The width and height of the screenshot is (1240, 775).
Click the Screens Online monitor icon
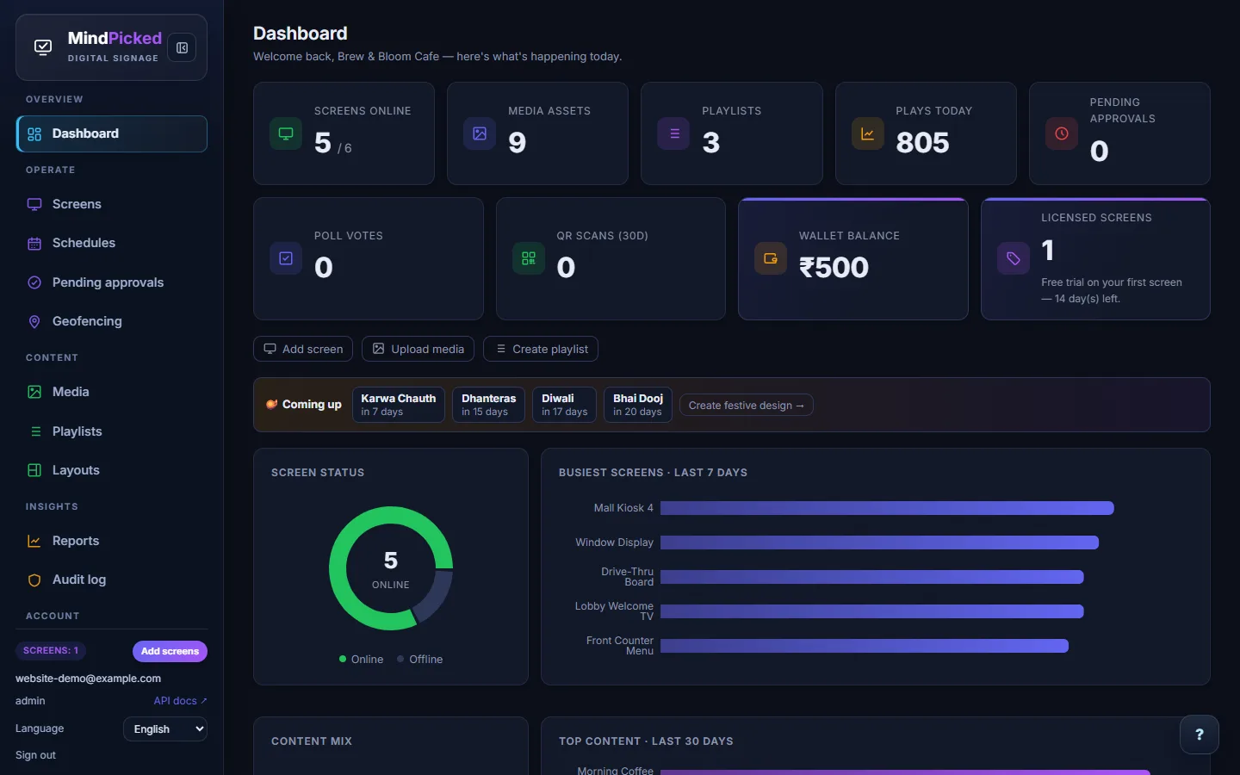(x=286, y=133)
